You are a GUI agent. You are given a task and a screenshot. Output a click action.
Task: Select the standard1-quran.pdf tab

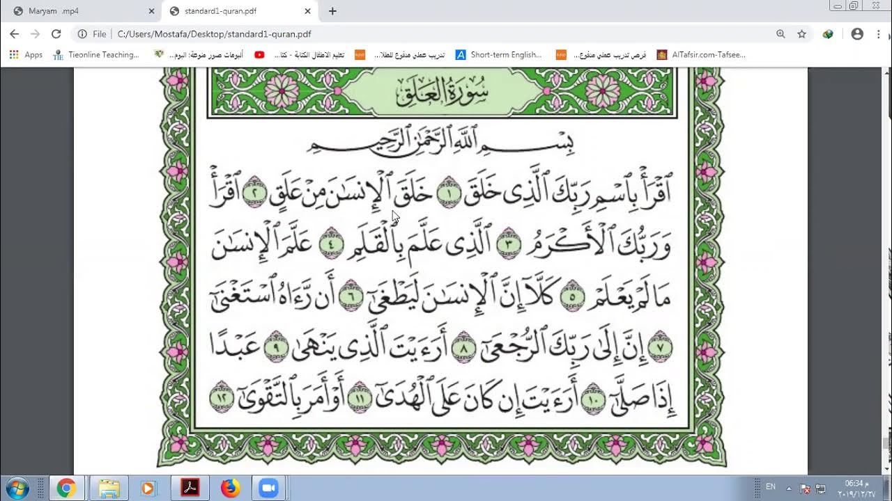click(x=239, y=11)
